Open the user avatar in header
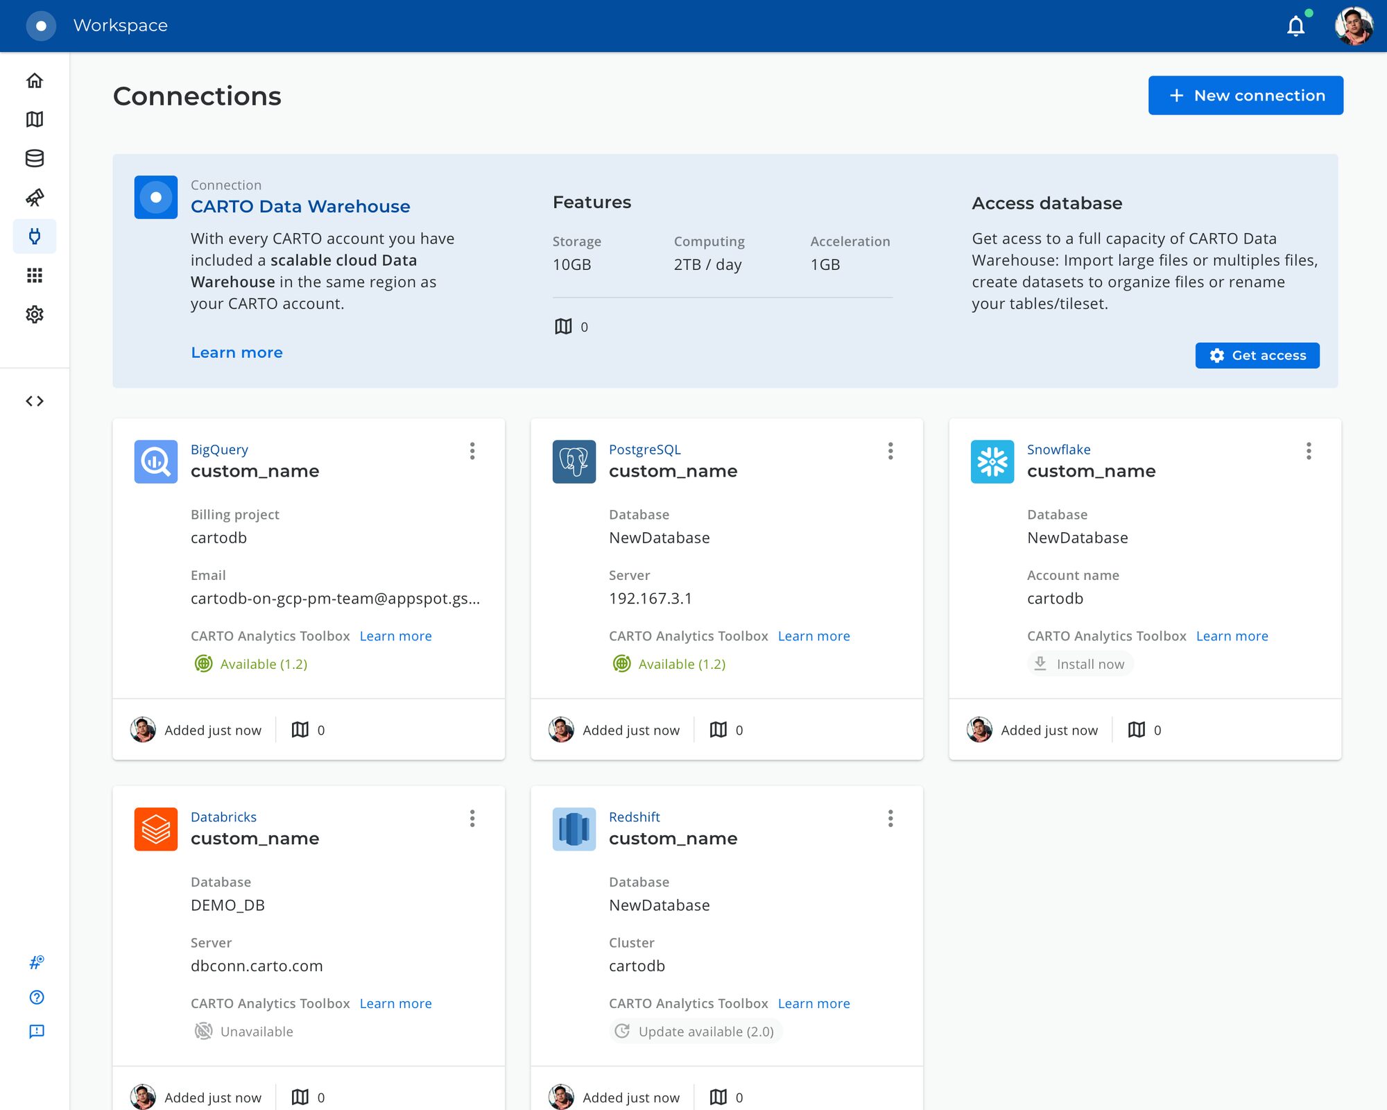 (1354, 26)
